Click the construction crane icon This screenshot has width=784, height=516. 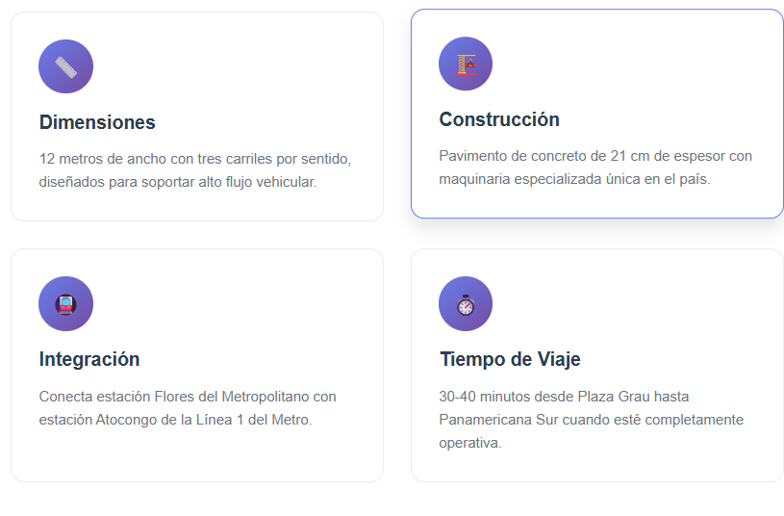466,64
